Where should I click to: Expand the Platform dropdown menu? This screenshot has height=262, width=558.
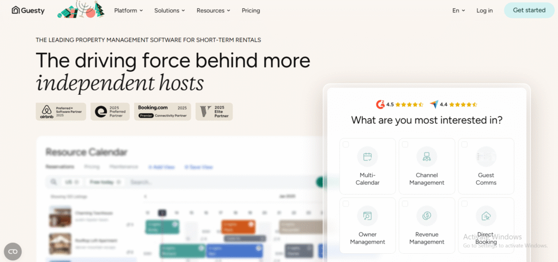pos(129,10)
